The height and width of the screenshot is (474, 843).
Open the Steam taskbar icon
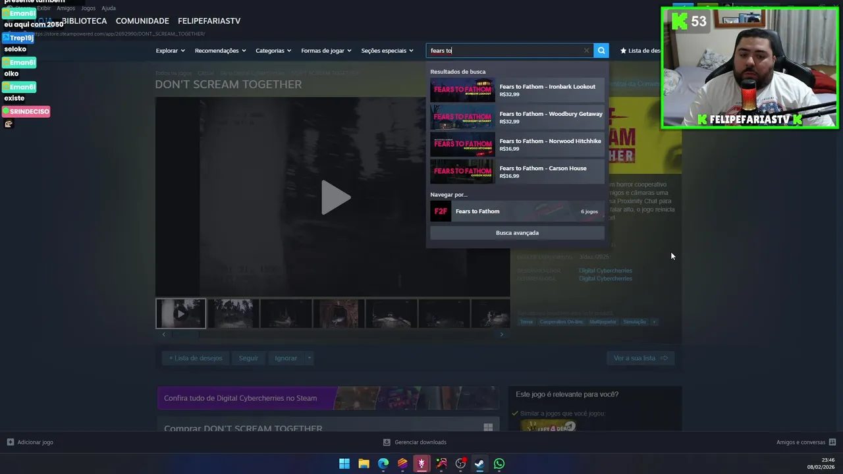[x=479, y=463]
